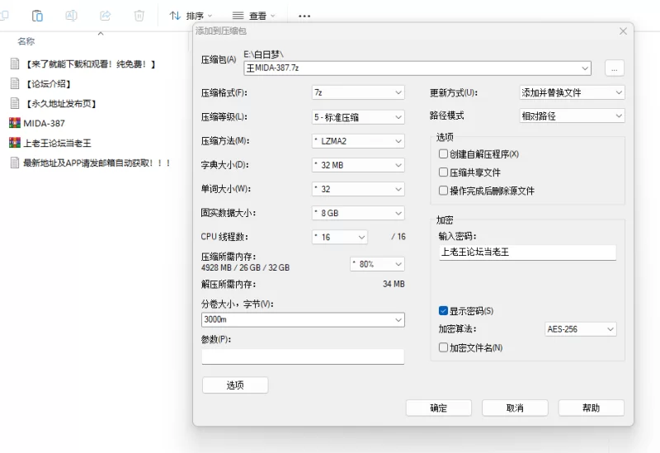Click the share icon in Explorer toolbar

coord(106,16)
